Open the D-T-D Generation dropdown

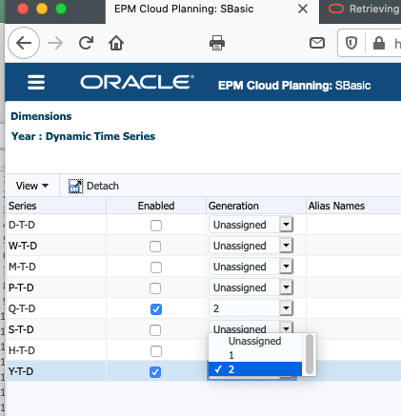[251, 225]
